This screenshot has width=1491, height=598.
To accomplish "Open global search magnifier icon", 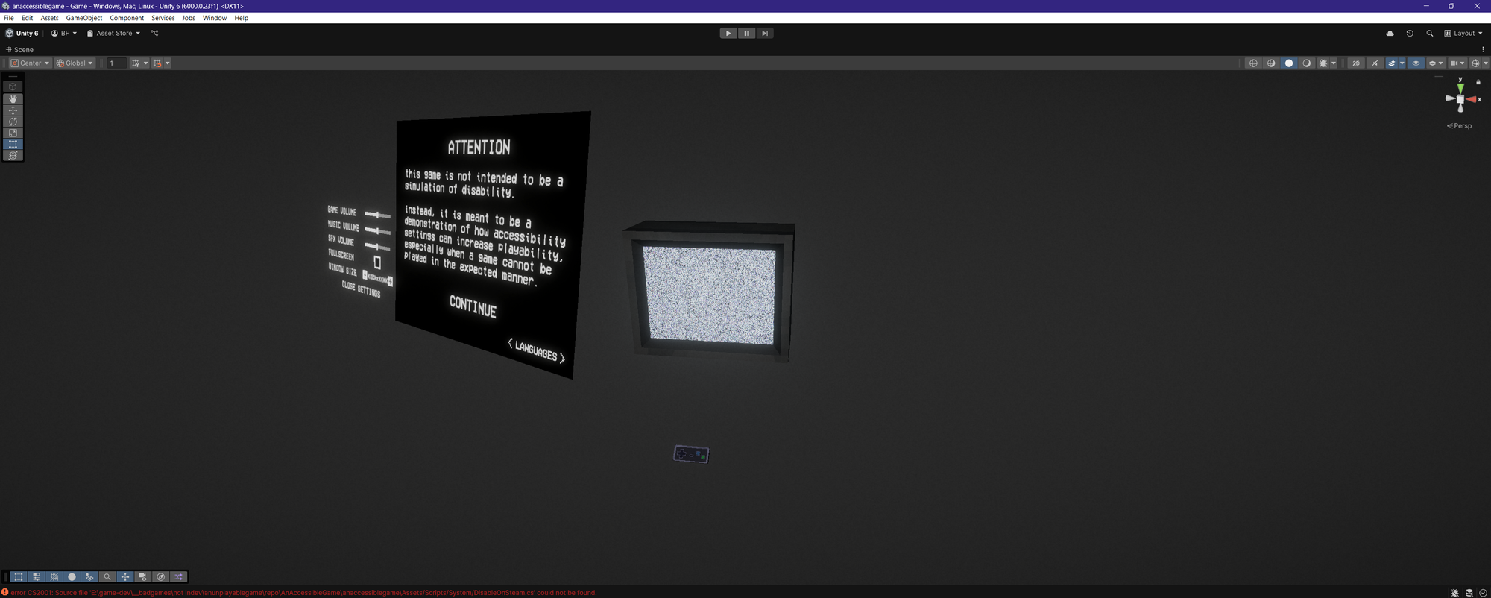I will point(1429,33).
